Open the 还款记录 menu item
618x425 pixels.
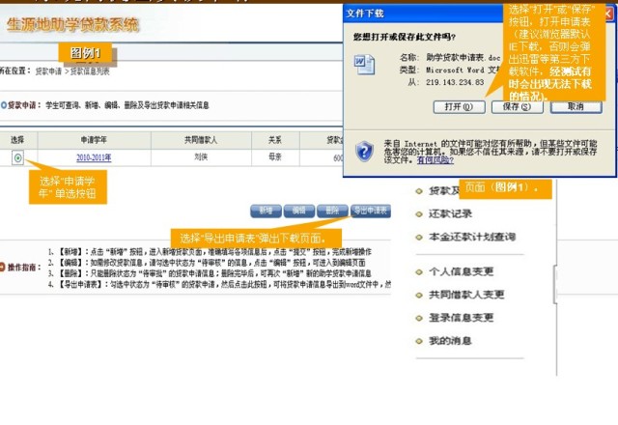click(450, 214)
